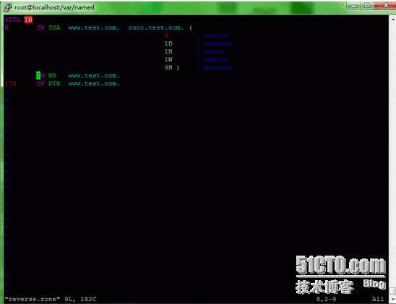Screen dimensions: 396x304
Task: Click the scrollbar down arrow
Action: [x=393, y=299]
